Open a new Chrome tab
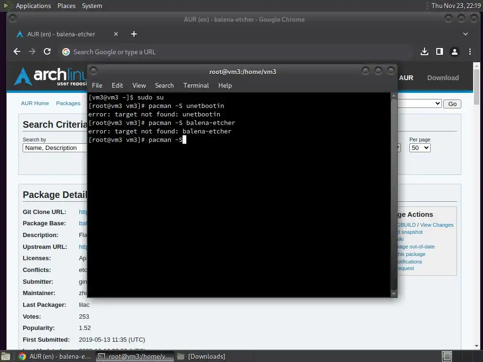Image resolution: width=483 pixels, height=362 pixels. [133, 34]
